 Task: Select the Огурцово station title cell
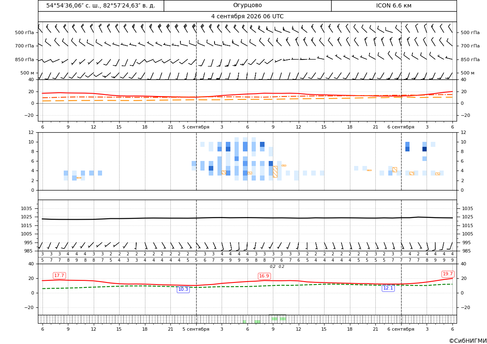pos(247,5)
